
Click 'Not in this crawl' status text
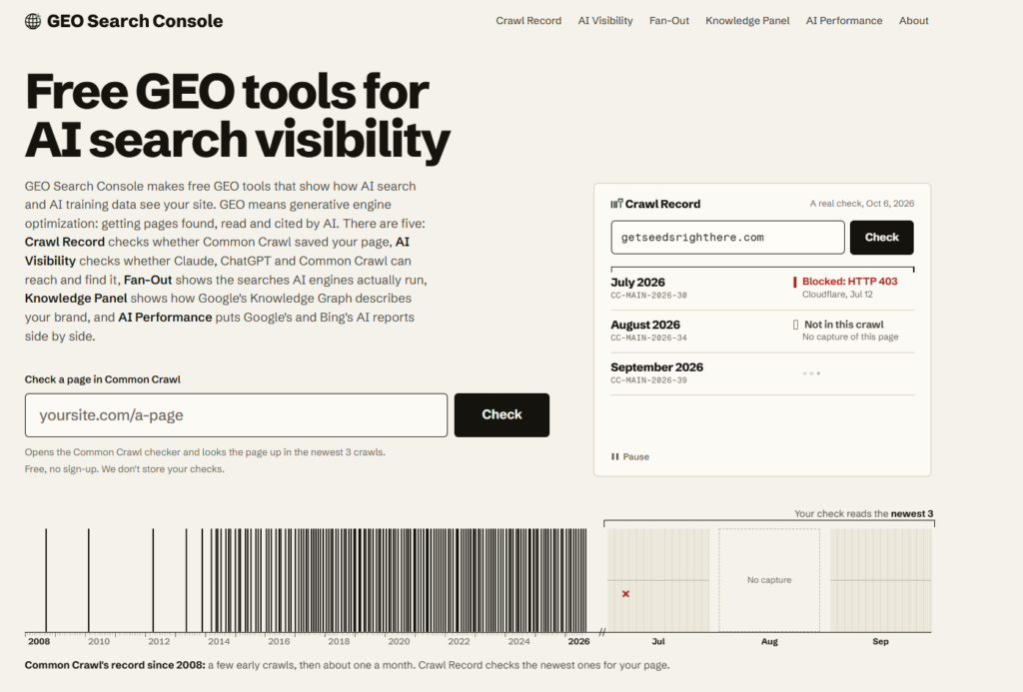click(843, 325)
